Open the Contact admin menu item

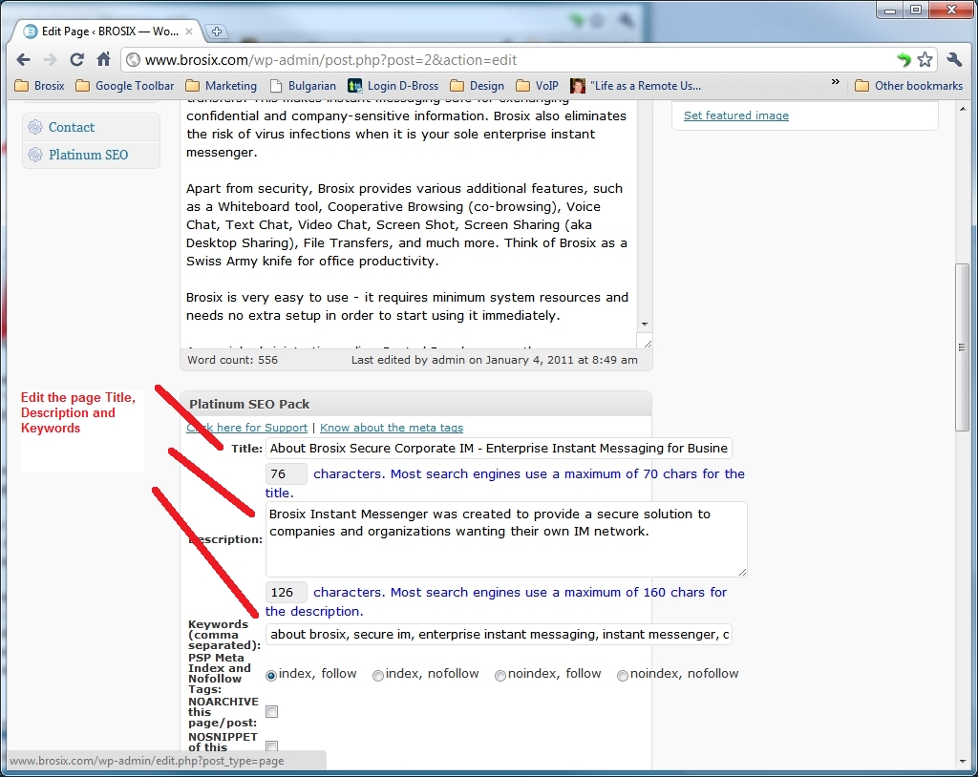click(x=91, y=127)
